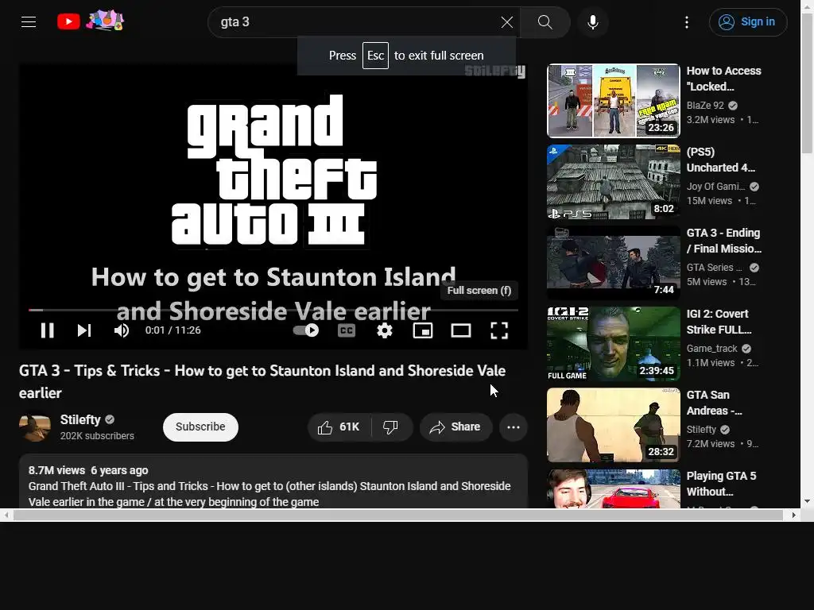Open the (PS5) Uncharted 4 thumbnail
This screenshot has height=610, width=814.
614,182
